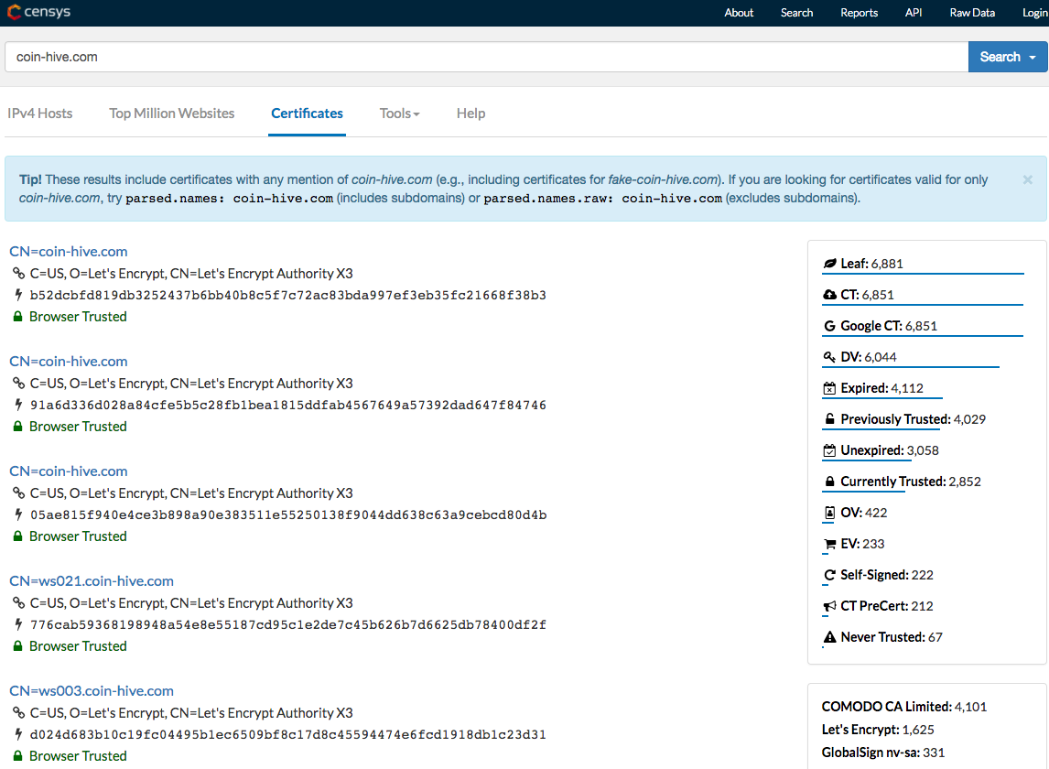Click the DV key icon

(x=830, y=357)
